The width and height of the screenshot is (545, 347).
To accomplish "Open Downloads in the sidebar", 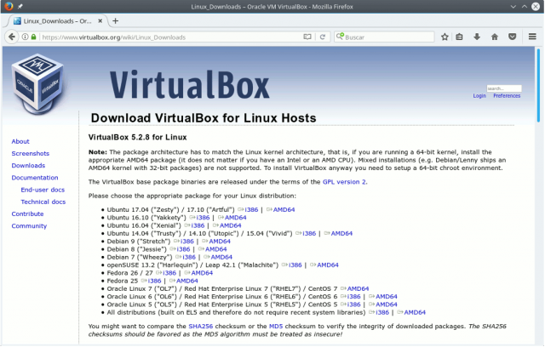I will (28, 166).
